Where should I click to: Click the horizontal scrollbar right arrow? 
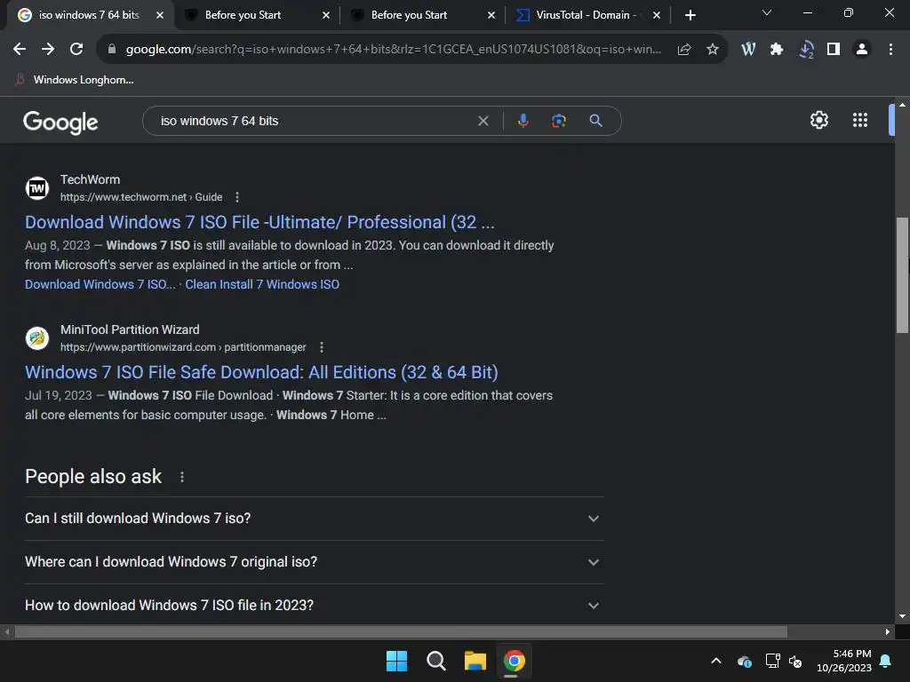pyautogui.click(x=888, y=631)
